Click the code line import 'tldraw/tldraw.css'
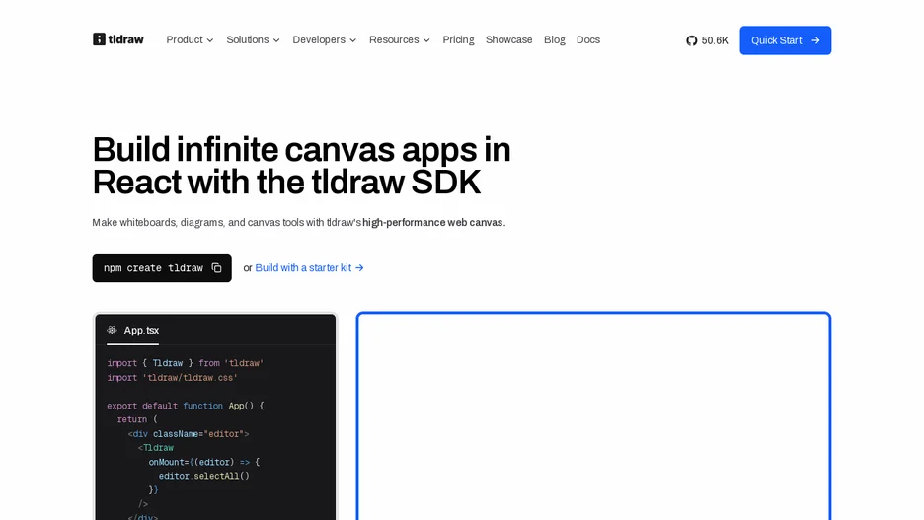This screenshot has height=520, width=924. click(172, 378)
